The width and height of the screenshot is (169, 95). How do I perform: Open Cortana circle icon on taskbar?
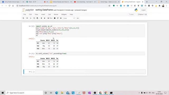coord(46,93)
